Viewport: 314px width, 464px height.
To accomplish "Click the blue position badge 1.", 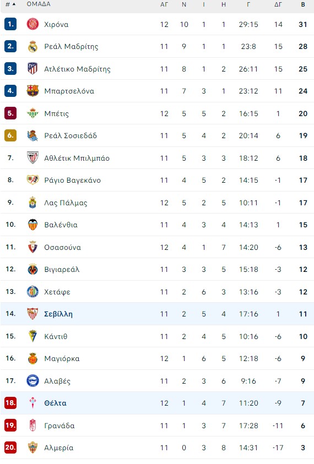I will coord(10,24).
